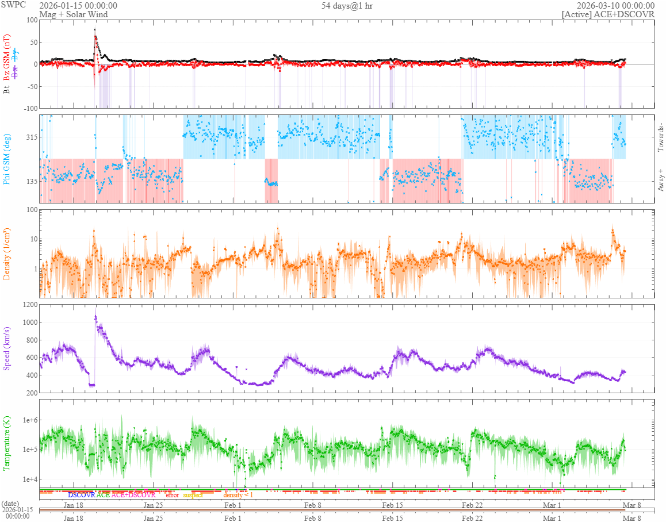666x522 pixels.
Task: Click the 'Feb 15' label below the range slider
Action: [392, 518]
